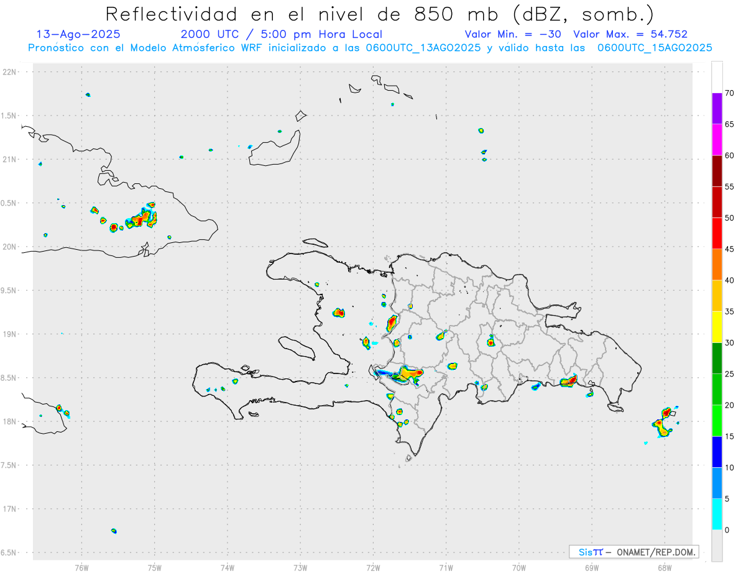746x576 pixels.
Task: Pick the light blue 5–10 legend band
Action: tap(717, 483)
